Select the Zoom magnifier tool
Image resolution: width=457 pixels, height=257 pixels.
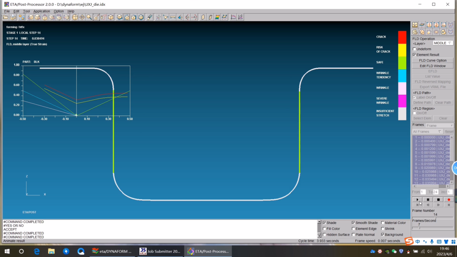tap(89, 17)
